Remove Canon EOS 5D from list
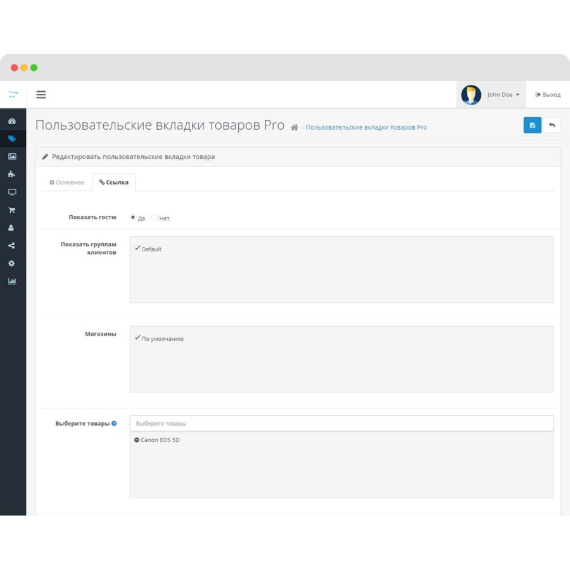 coord(137,440)
